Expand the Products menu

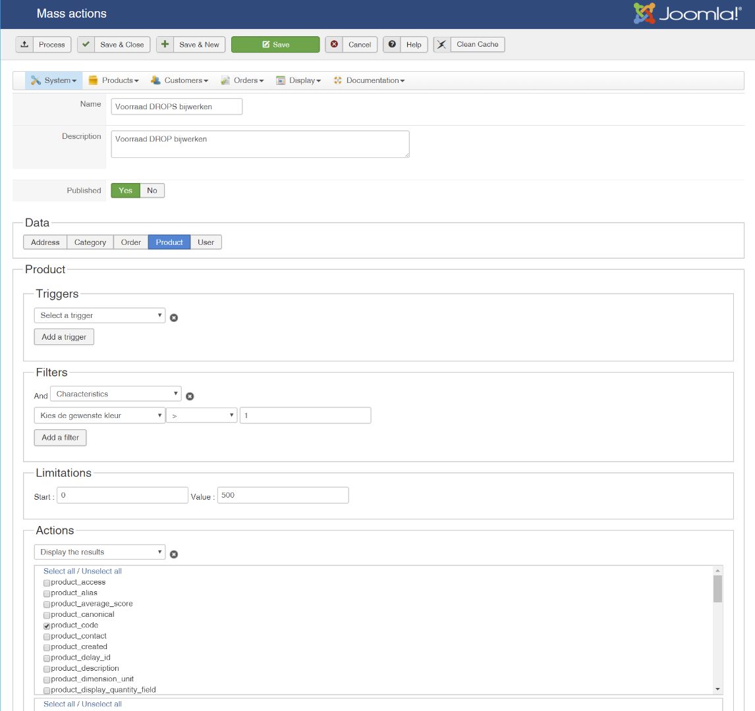[114, 80]
